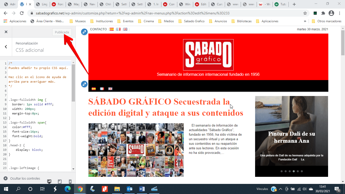The height and width of the screenshot is (194, 345).
Task: Go back in Chrome
Action: [6, 13]
